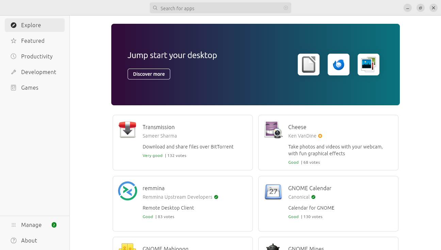This screenshot has height=250, width=441.
Task: Click the GNOME Mahjongg app icon
Action: [128, 247]
